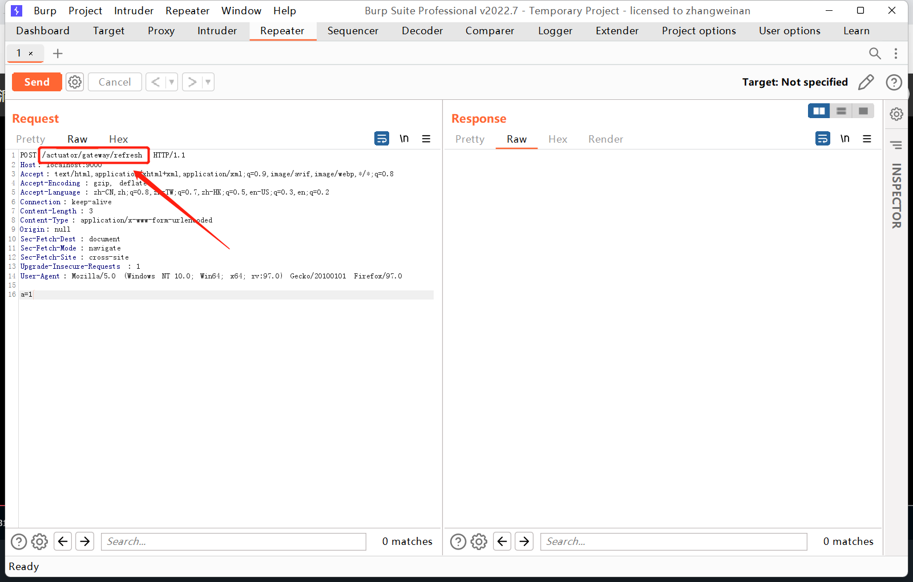
Task: Switch to the Decoder tab
Action: (x=422, y=31)
